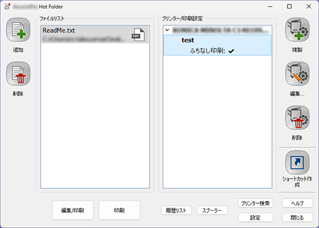319x228 pixels.
Task: Click the TXT file type icon beside ReadMe.txt
Action: (x=138, y=35)
